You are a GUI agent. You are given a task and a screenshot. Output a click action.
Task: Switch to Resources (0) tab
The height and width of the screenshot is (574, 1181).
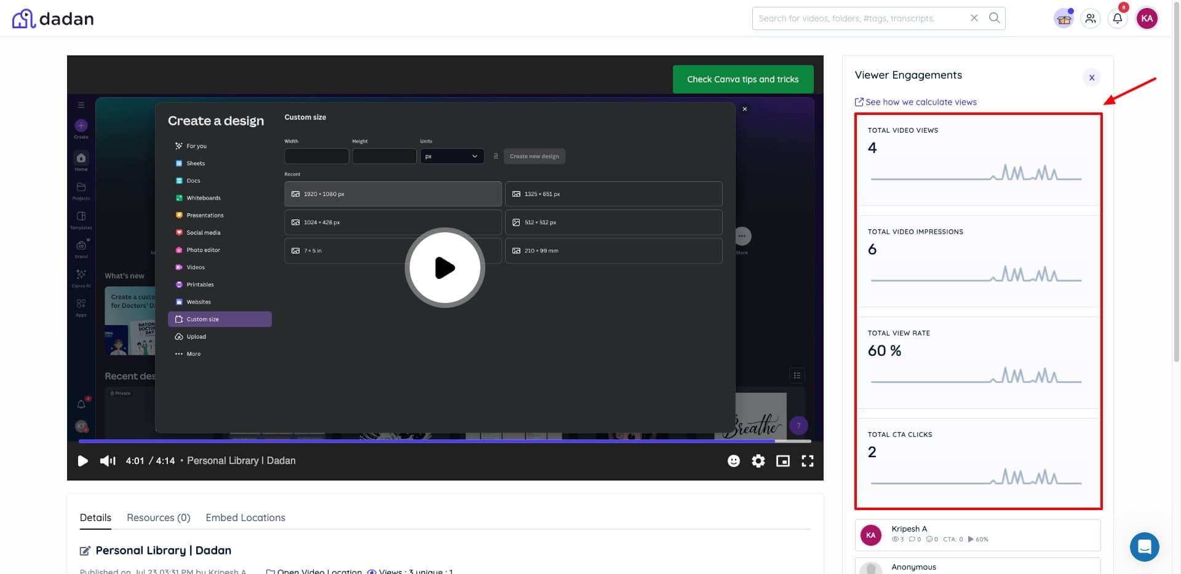pos(158,517)
